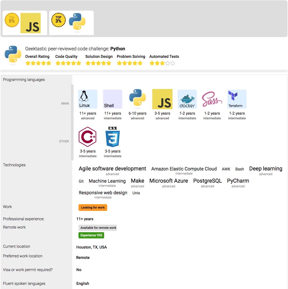
Task: Click the Overall Rating stars
Action: pyautogui.click(x=38, y=63)
